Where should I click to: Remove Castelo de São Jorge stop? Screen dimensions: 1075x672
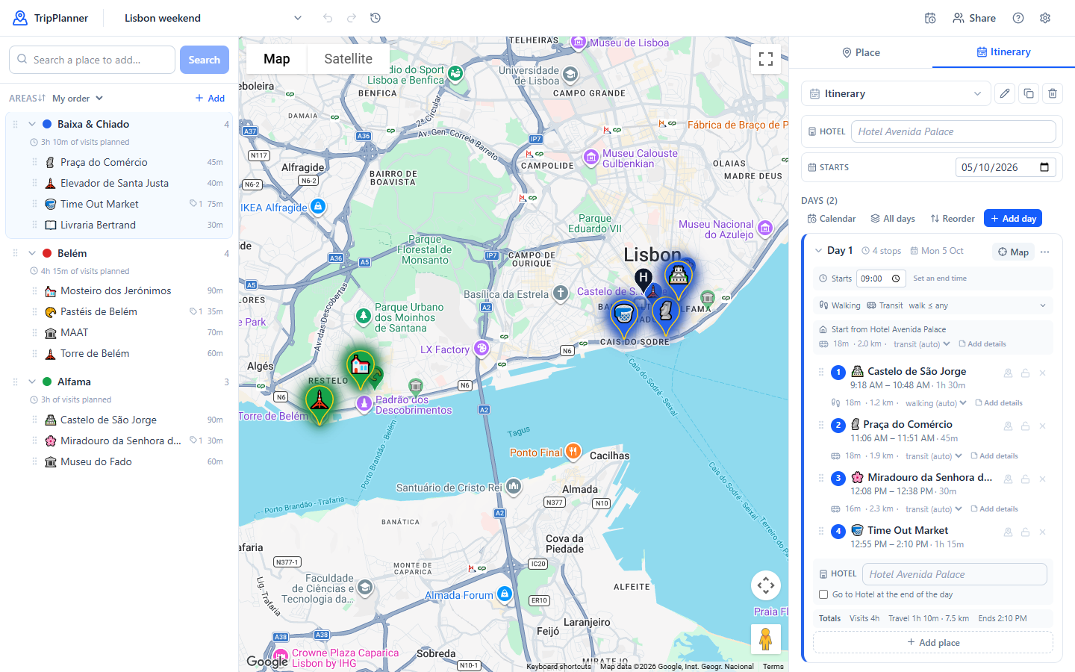coord(1043,373)
